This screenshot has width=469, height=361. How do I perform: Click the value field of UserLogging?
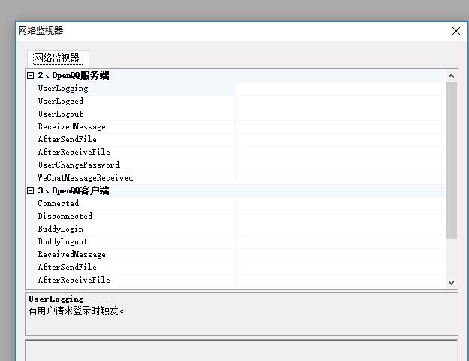[340, 89]
